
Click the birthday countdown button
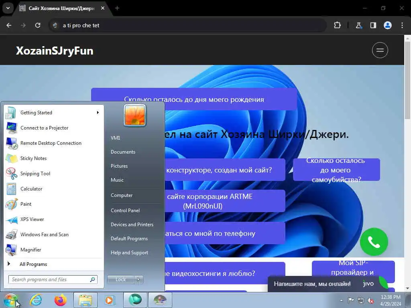[x=194, y=99]
